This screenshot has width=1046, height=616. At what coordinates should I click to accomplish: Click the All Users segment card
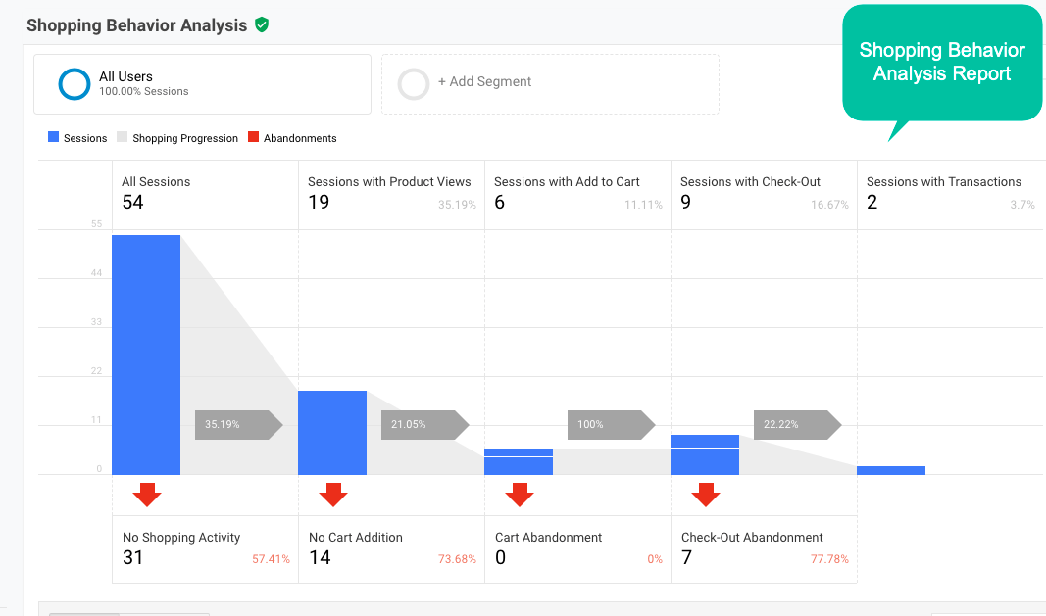[201, 84]
